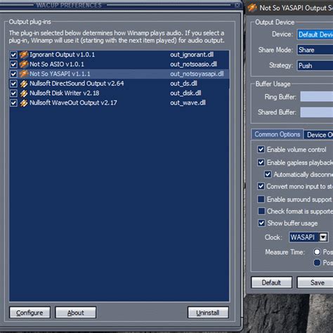The image size is (333, 333).
Task: Select the Not So ASIO v1.0.1 row text
Action: (x=57, y=65)
